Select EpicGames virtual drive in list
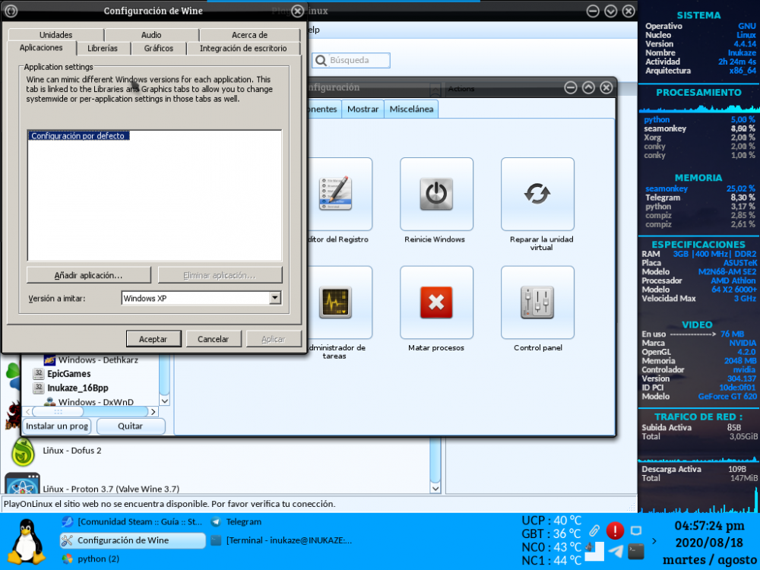Image resolution: width=760 pixels, height=570 pixels. pos(68,374)
